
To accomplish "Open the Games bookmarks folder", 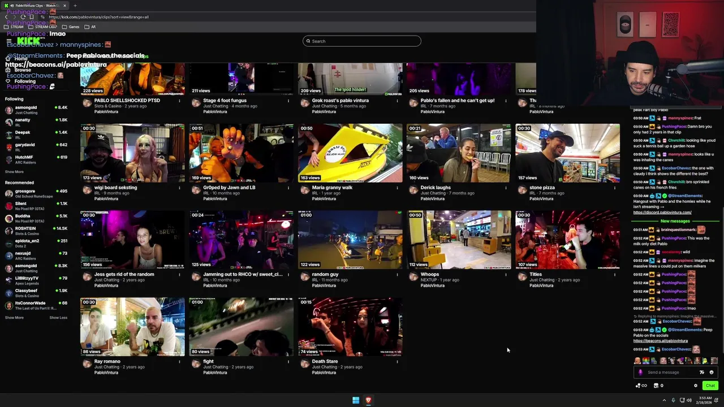I will (x=71, y=27).
